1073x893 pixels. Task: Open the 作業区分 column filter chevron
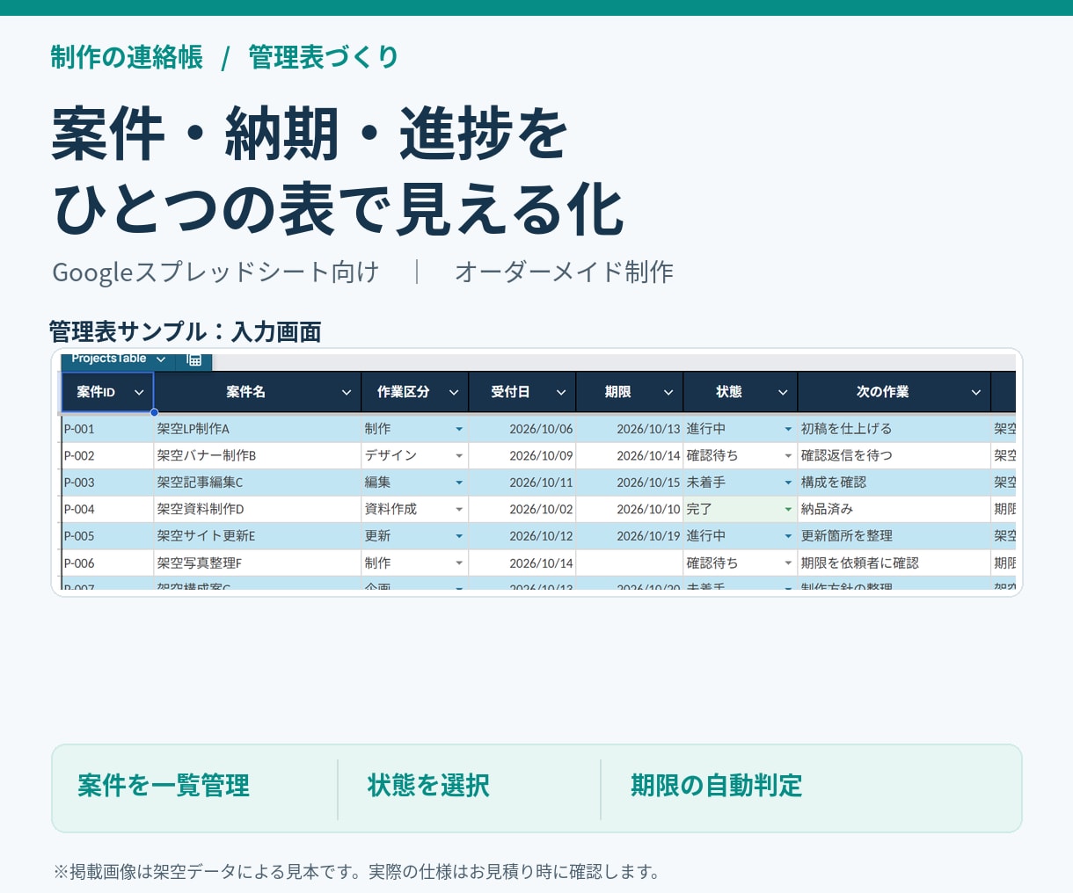click(x=454, y=392)
